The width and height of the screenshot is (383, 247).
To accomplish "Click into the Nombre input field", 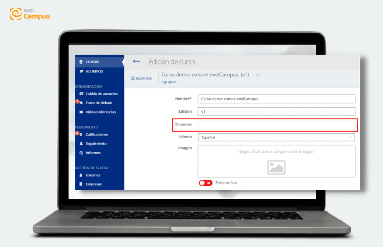I will pos(276,99).
